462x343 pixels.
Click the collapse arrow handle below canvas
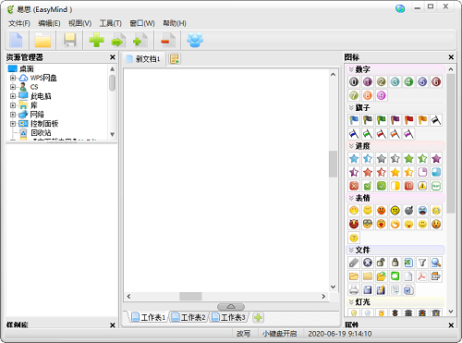[231, 307]
